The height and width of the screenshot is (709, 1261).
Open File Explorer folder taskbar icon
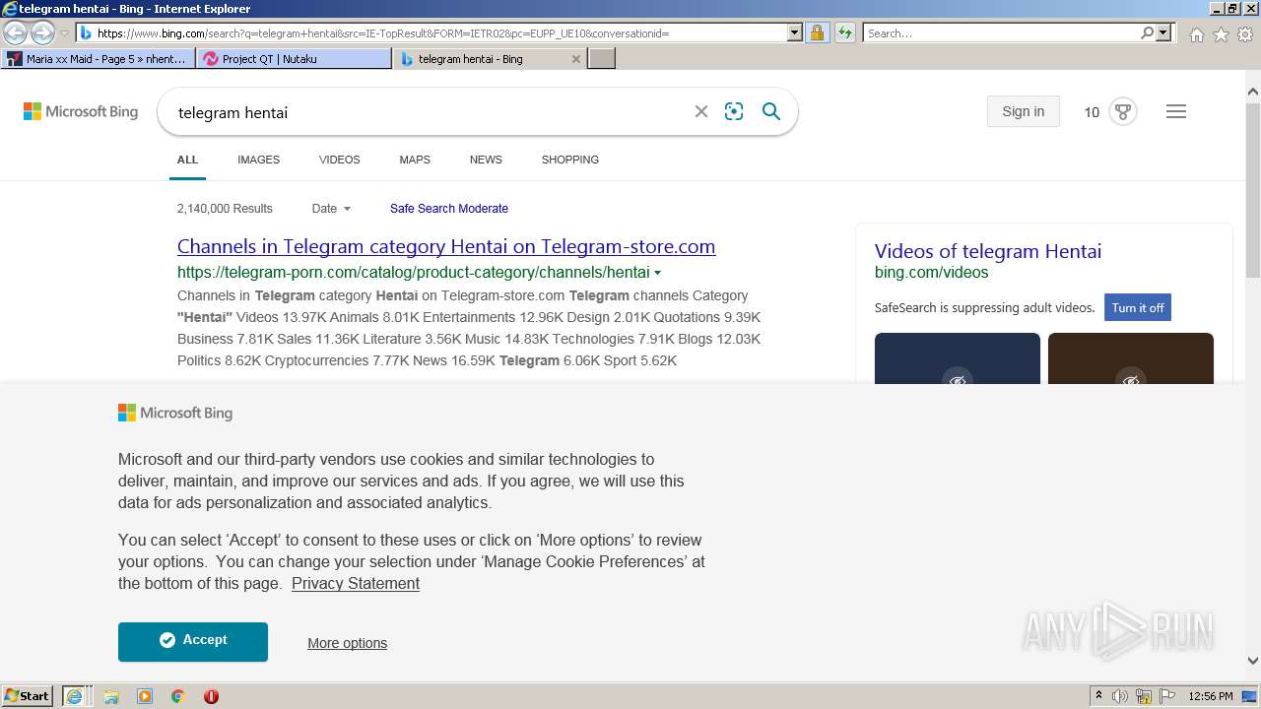[111, 696]
